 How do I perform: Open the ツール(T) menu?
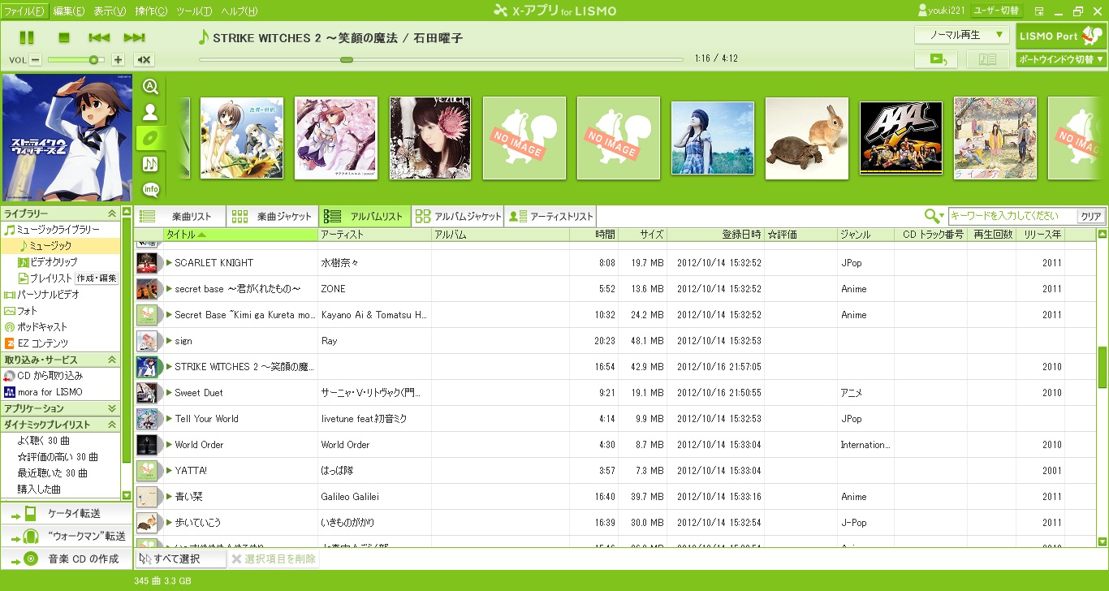tap(194, 11)
